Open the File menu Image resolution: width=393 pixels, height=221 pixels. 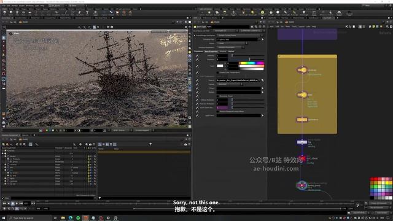pyautogui.click(x=4, y=6)
